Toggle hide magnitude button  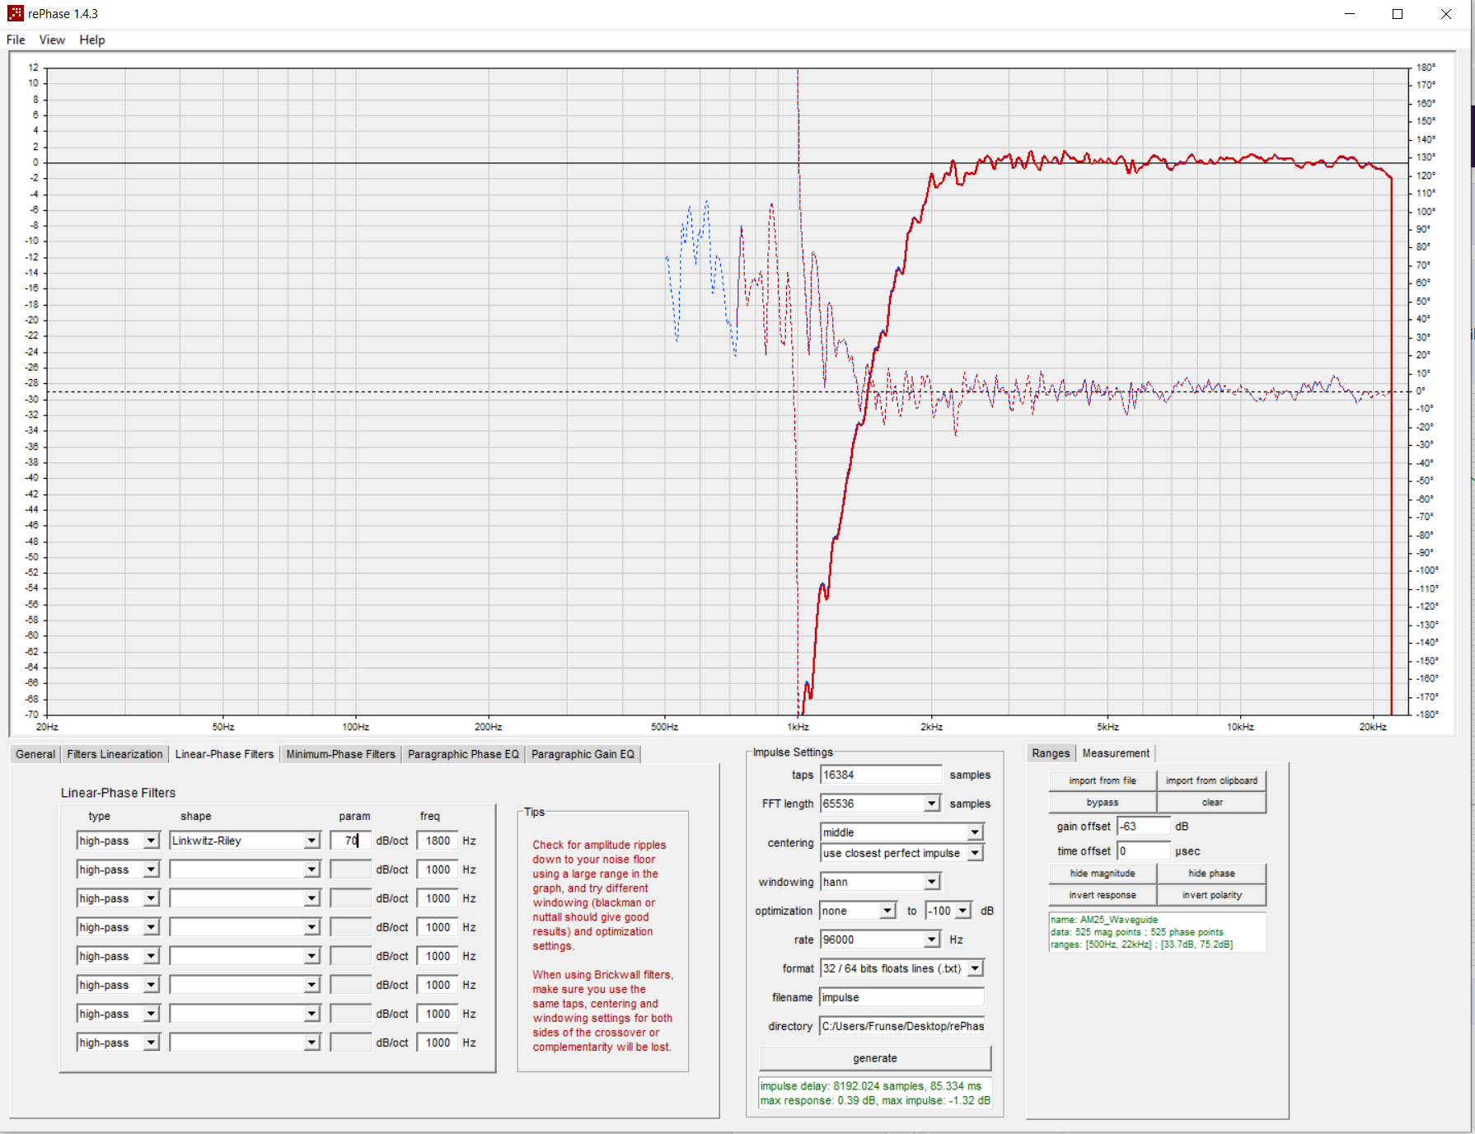[1103, 874]
